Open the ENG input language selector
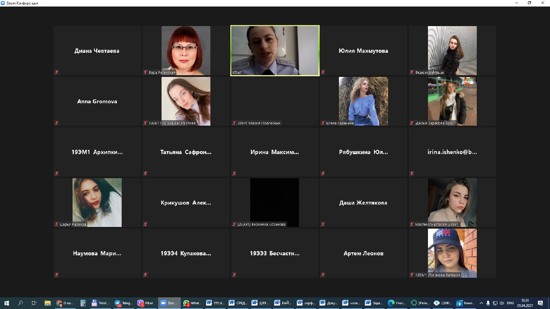This screenshot has width=550, height=309. (x=510, y=303)
